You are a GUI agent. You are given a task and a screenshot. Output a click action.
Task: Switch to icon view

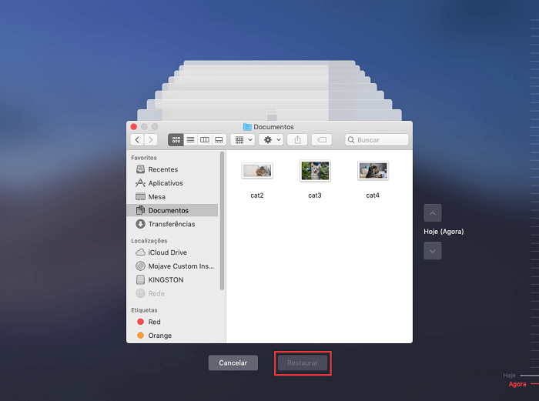[x=176, y=140]
